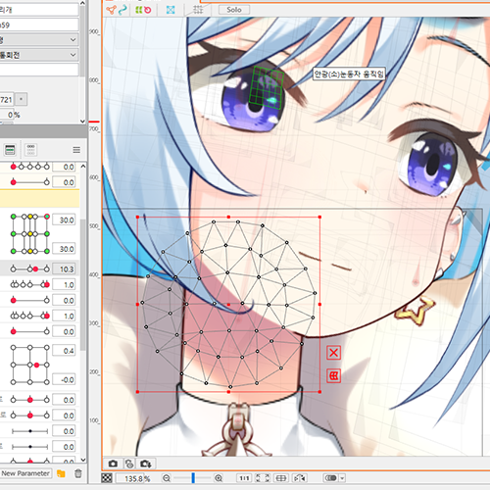
Task: Click the parameter list scroll up arrow
Action: [x=83, y=167]
